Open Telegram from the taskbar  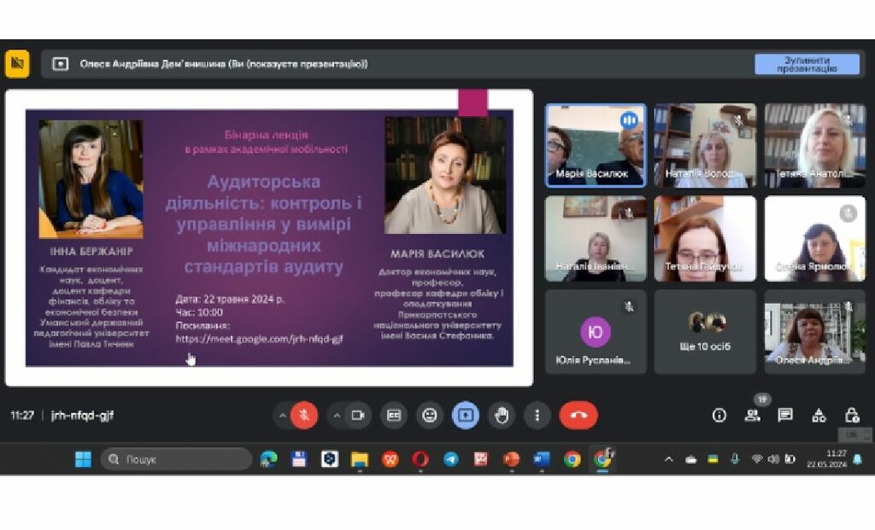coord(450,459)
